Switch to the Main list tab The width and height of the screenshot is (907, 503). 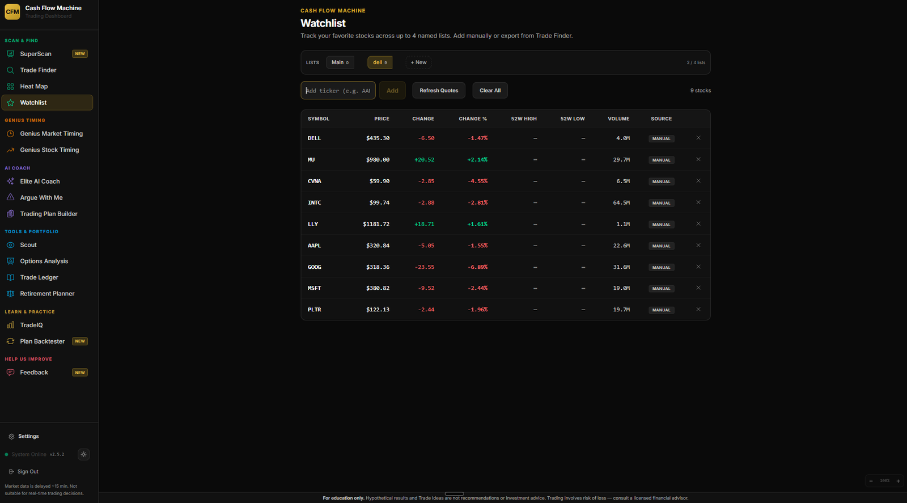(340, 62)
